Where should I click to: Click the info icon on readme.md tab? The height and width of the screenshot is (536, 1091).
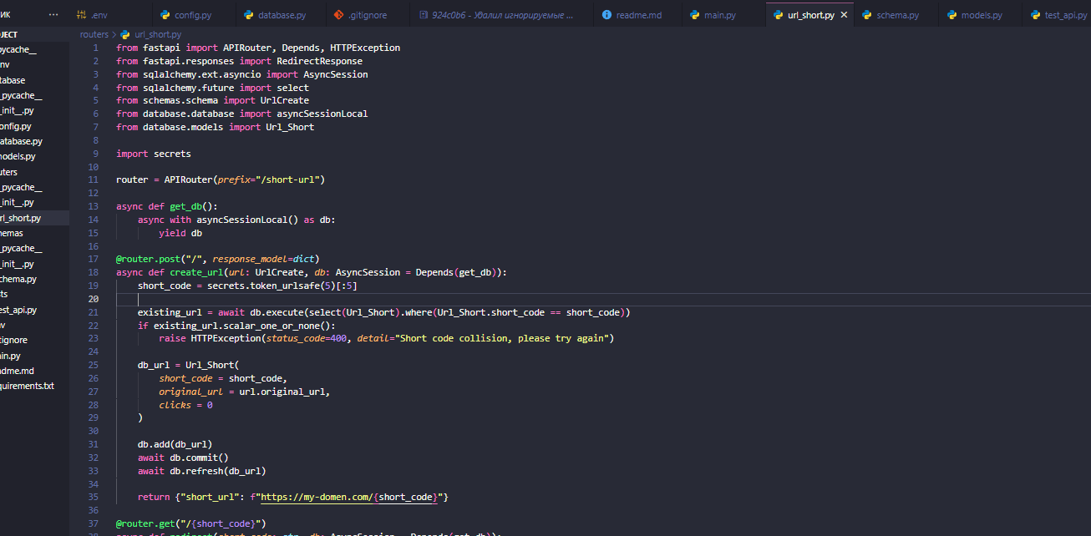coord(606,15)
